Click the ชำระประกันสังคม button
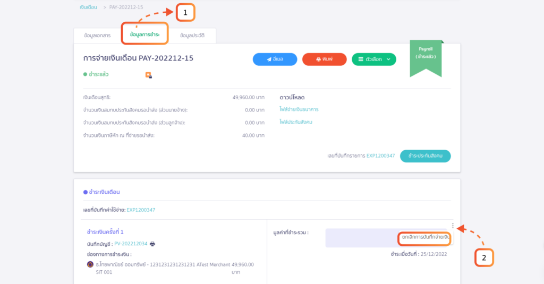The height and width of the screenshot is (284, 544). click(x=425, y=156)
